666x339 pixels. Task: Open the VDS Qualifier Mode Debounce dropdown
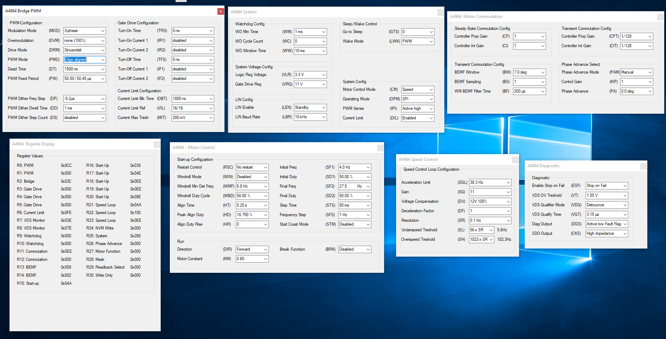607,205
